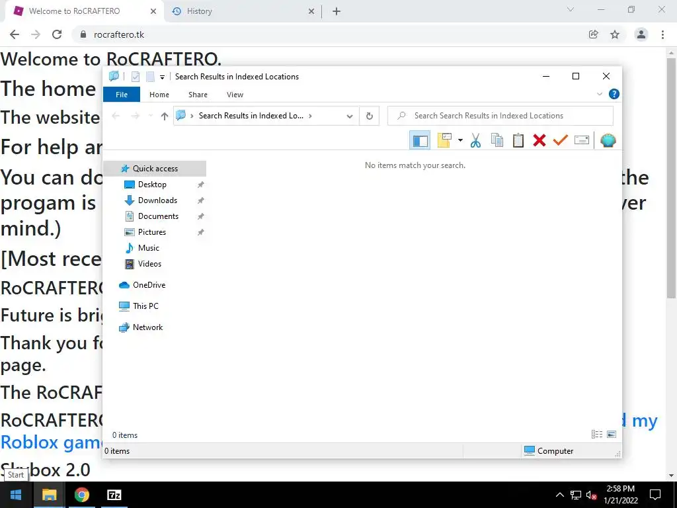The width and height of the screenshot is (677, 508).
Task: Click the Explorer Forward arrow
Action: pyautogui.click(x=135, y=116)
